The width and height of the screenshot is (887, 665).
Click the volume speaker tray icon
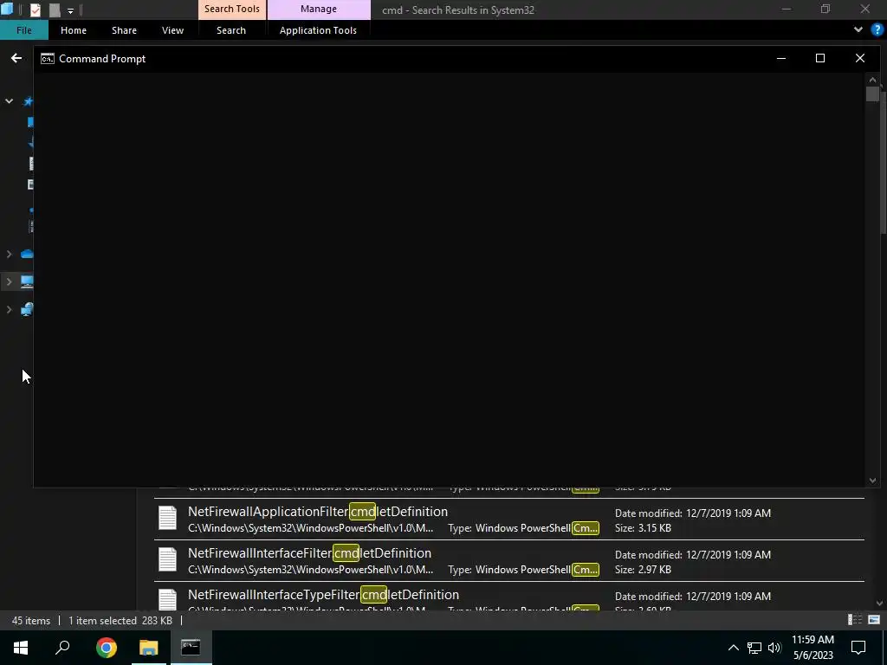(x=774, y=648)
